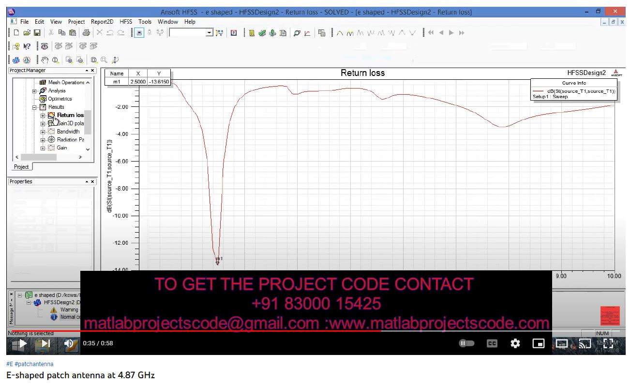Click the Zoom Out selection icon
This screenshot has height=384, width=631.
pos(80,60)
